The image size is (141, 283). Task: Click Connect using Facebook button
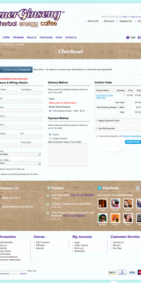coord(16,70)
